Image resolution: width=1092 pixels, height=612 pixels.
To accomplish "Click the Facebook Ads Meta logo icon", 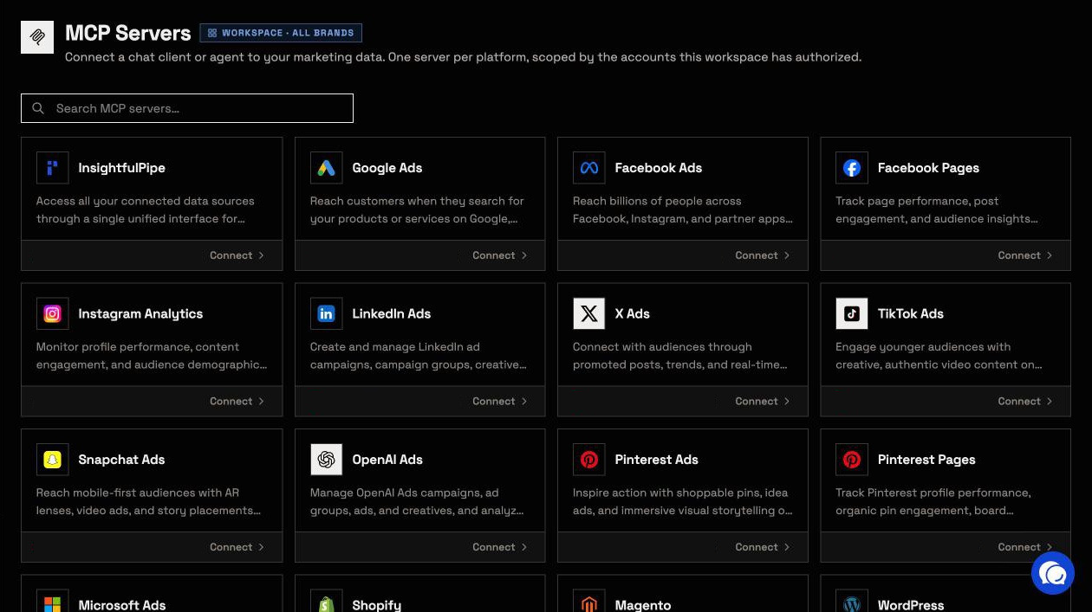I will pos(588,168).
